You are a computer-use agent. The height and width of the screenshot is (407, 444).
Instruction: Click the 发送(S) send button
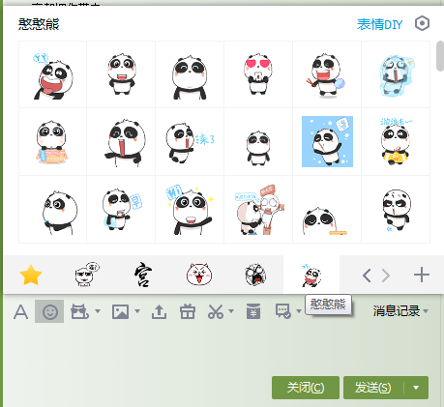pyautogui.click(x=373, y=388)
